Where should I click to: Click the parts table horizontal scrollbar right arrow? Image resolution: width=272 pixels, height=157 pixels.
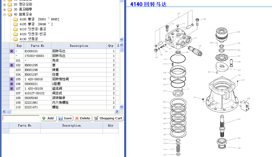pyautogui.click(x=117, y=112)
